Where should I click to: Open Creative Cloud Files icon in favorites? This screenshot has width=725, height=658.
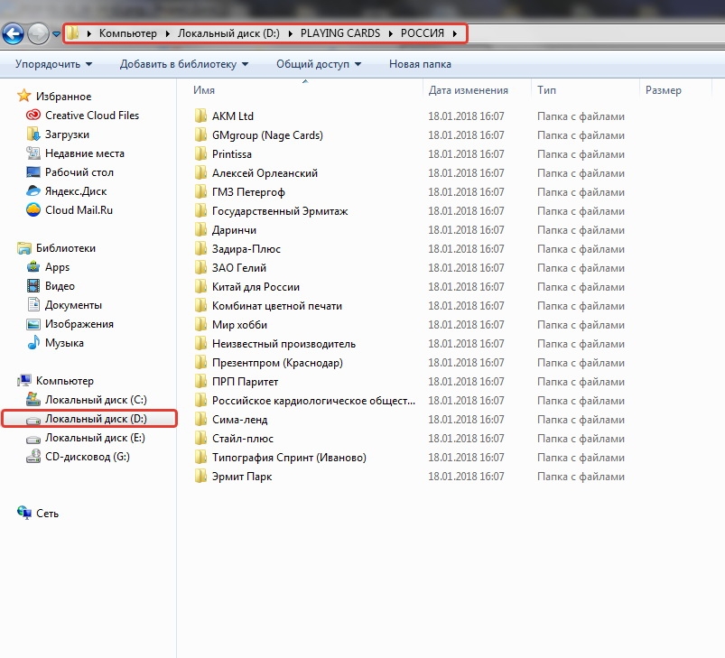click(33, 115)
